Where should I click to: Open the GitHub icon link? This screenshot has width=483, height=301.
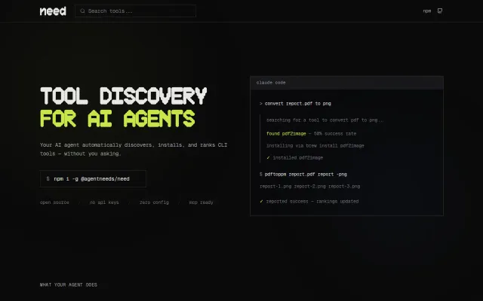point(440,11)
